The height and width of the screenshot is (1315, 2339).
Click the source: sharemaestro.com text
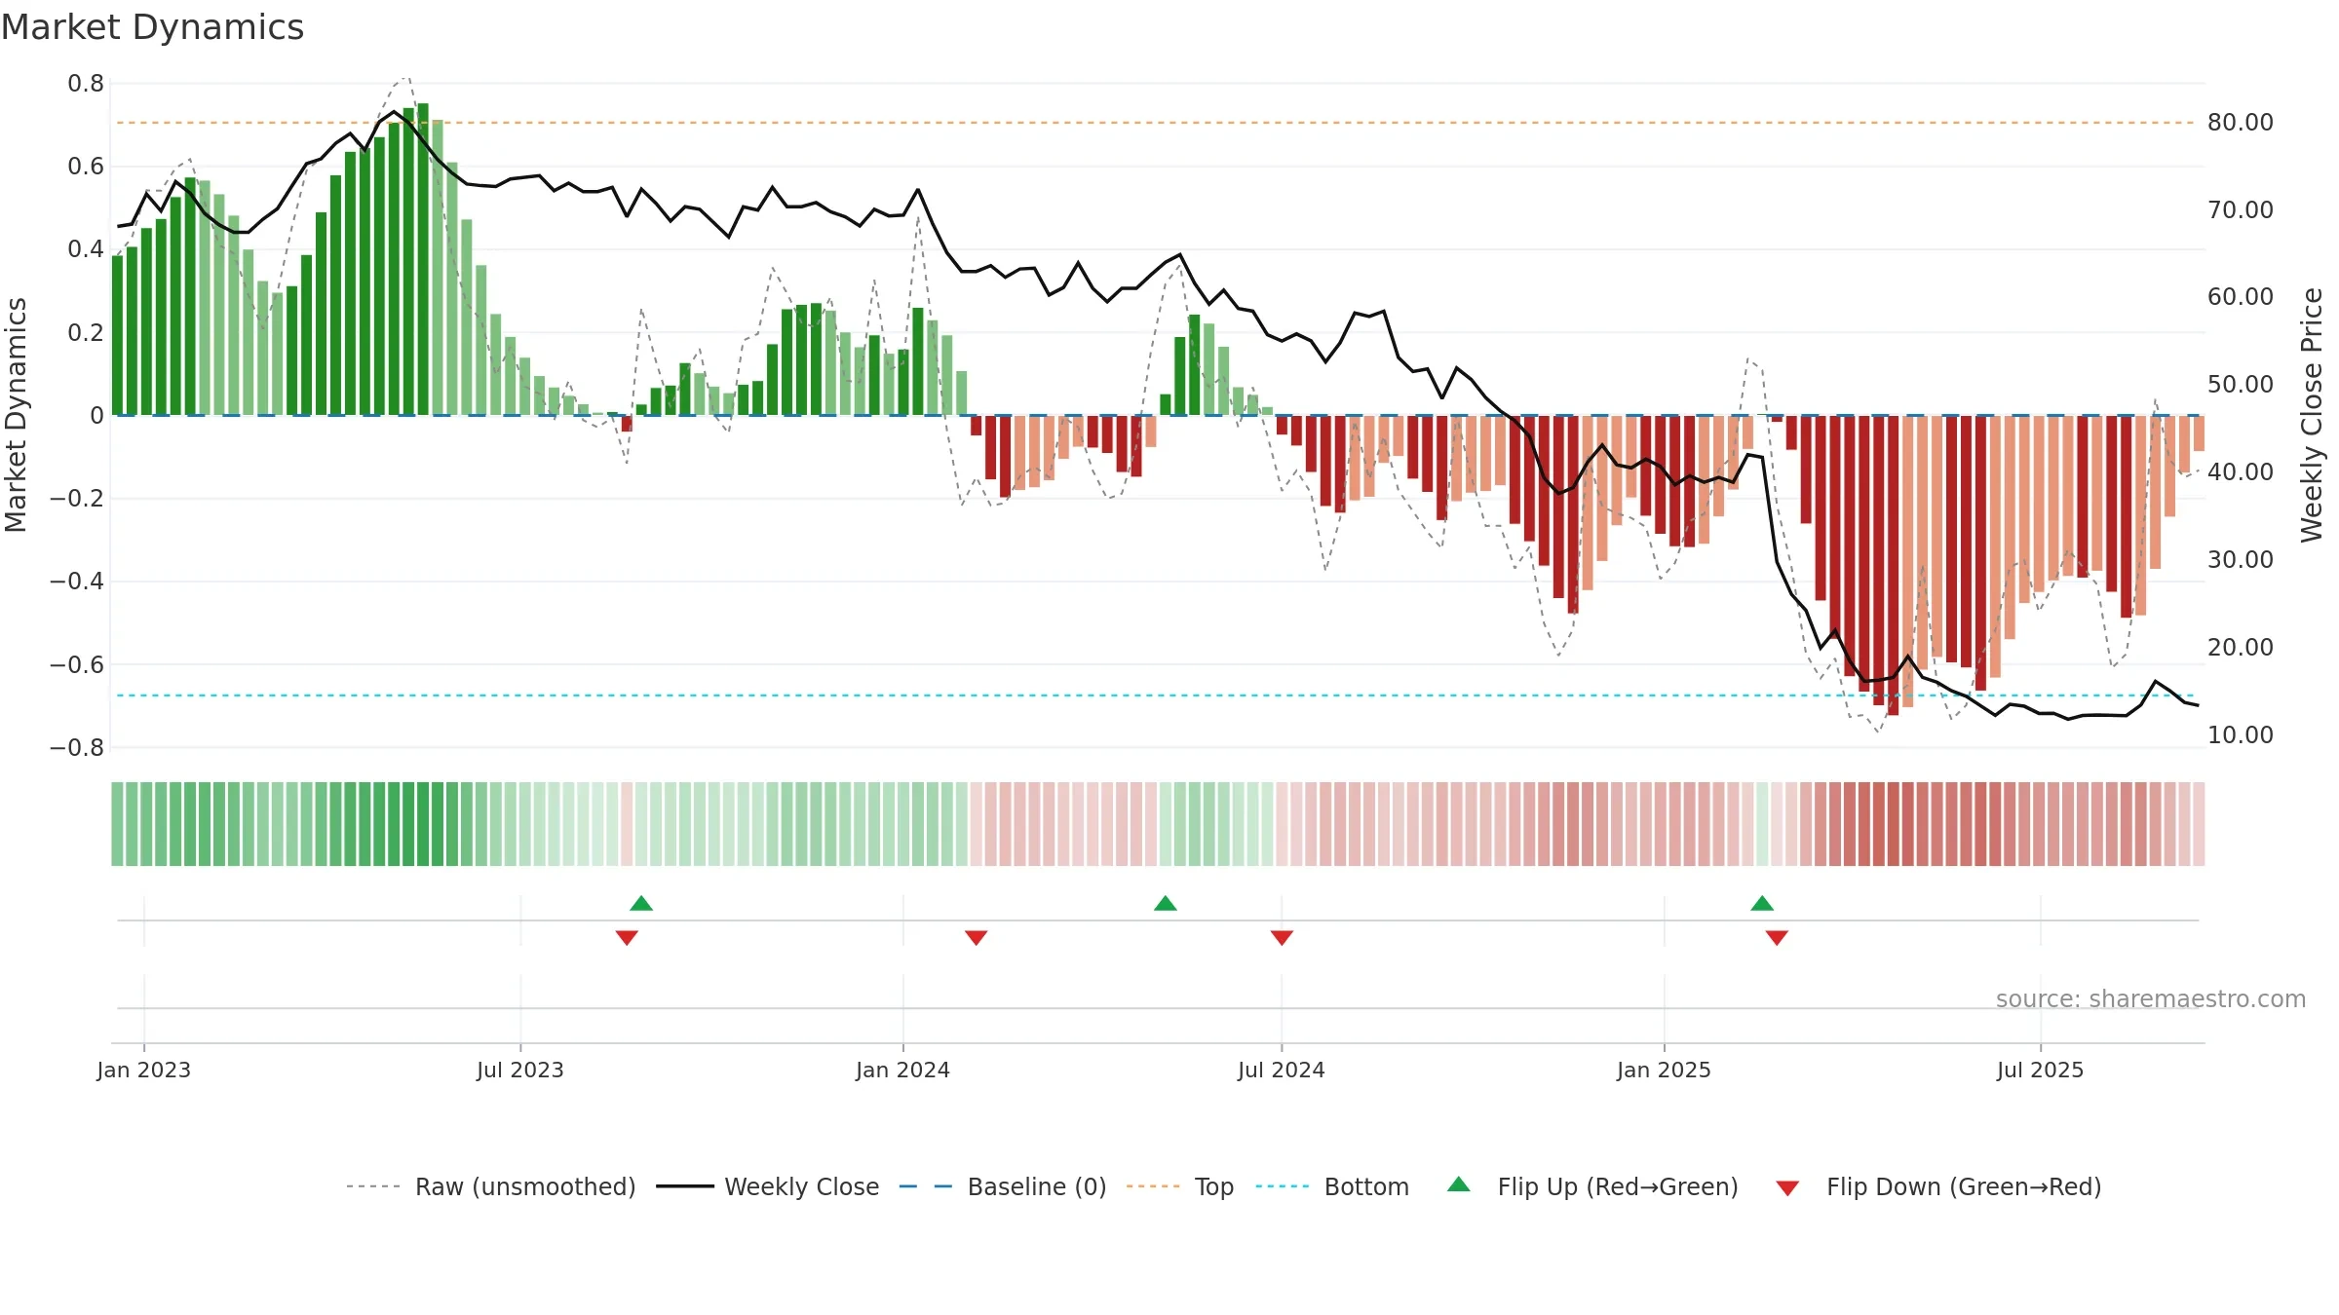pos(2151,998)
